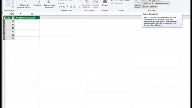Clear the sort icon
192x108 pixels.
click(x=79, y=7)
